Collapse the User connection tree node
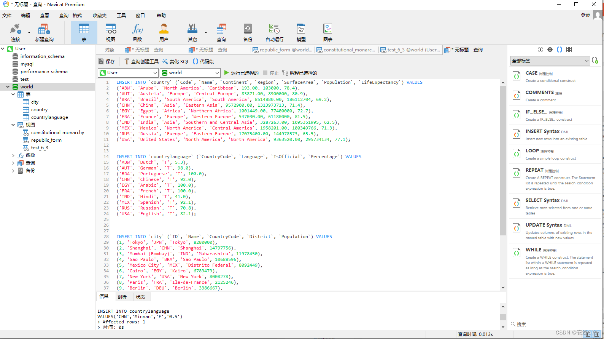This screenshot has width=604, height=339. [x=3, y=49]
